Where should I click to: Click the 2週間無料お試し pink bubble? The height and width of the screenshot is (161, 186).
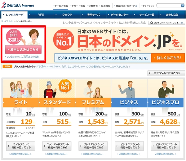click(x=14, y=37)
